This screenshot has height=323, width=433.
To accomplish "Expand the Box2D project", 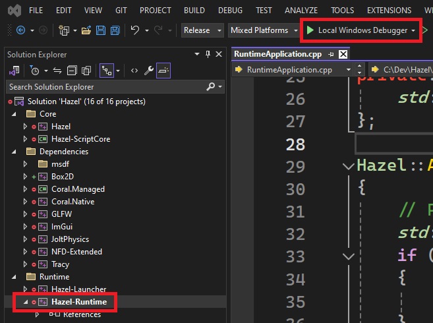I will pos(25,177).
